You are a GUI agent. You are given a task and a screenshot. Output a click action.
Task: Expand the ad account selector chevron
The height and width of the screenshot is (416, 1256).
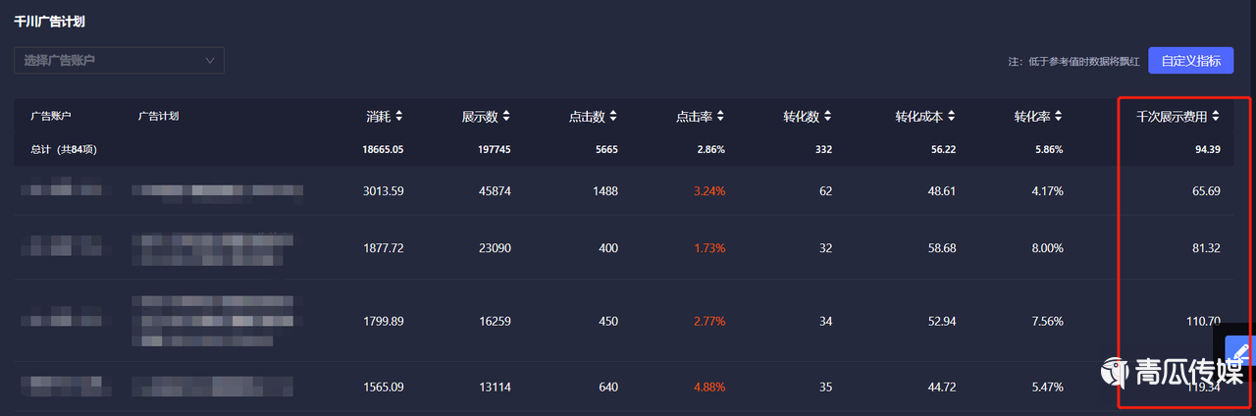click(x=209, y=61)
